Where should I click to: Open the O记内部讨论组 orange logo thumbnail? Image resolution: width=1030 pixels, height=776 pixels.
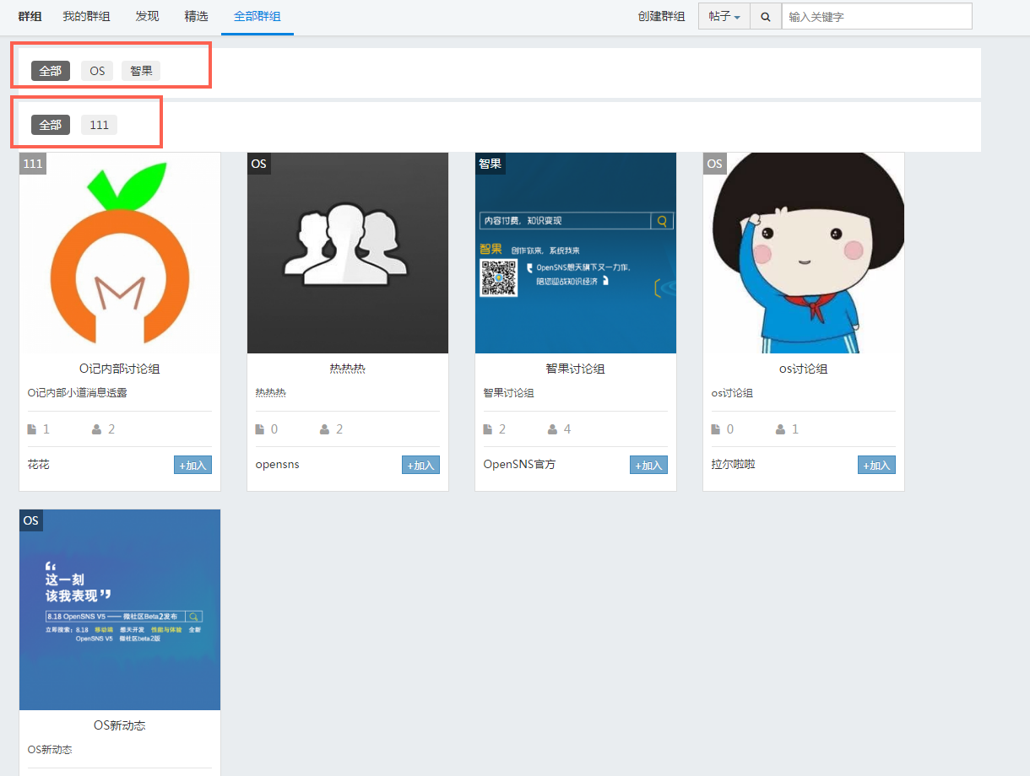(120, 253)
